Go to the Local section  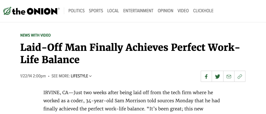pyautogui.click(x=113, y=11)
